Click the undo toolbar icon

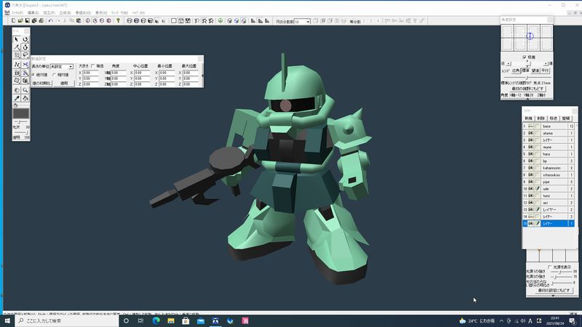pyautogui.click(x=50, y=21)
